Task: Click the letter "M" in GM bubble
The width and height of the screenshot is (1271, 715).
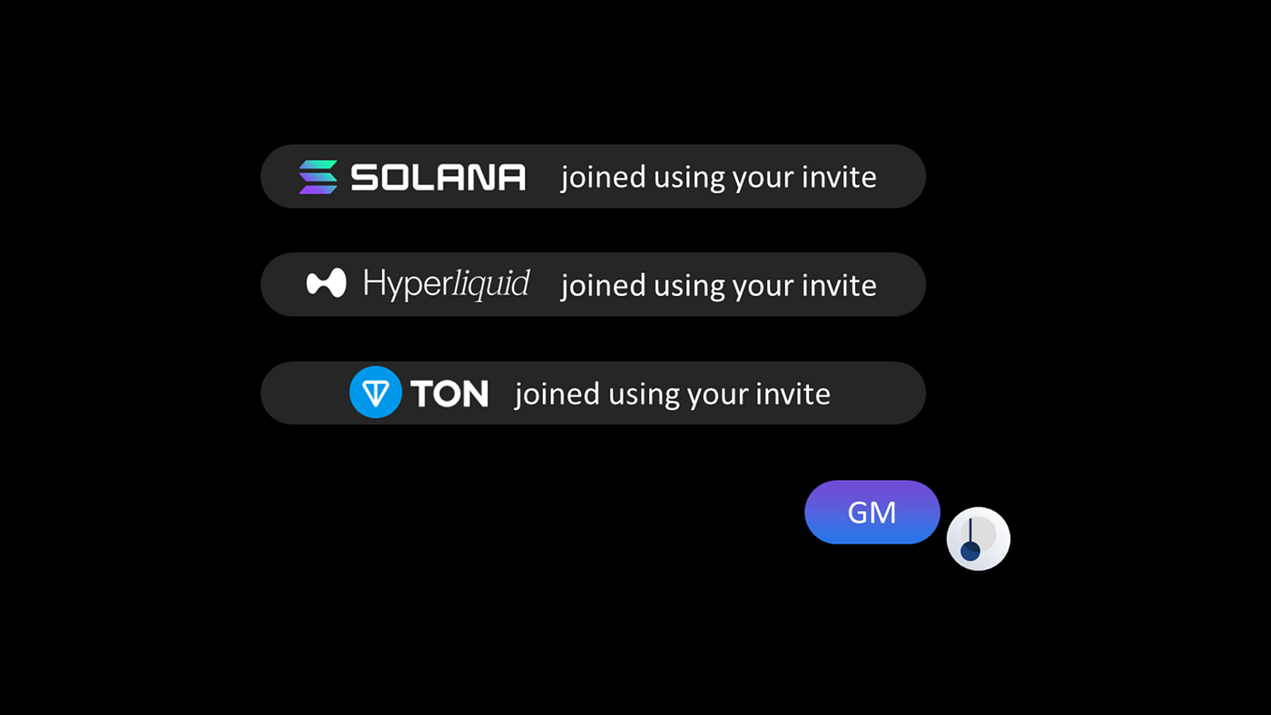Action: tap(883, 513)
